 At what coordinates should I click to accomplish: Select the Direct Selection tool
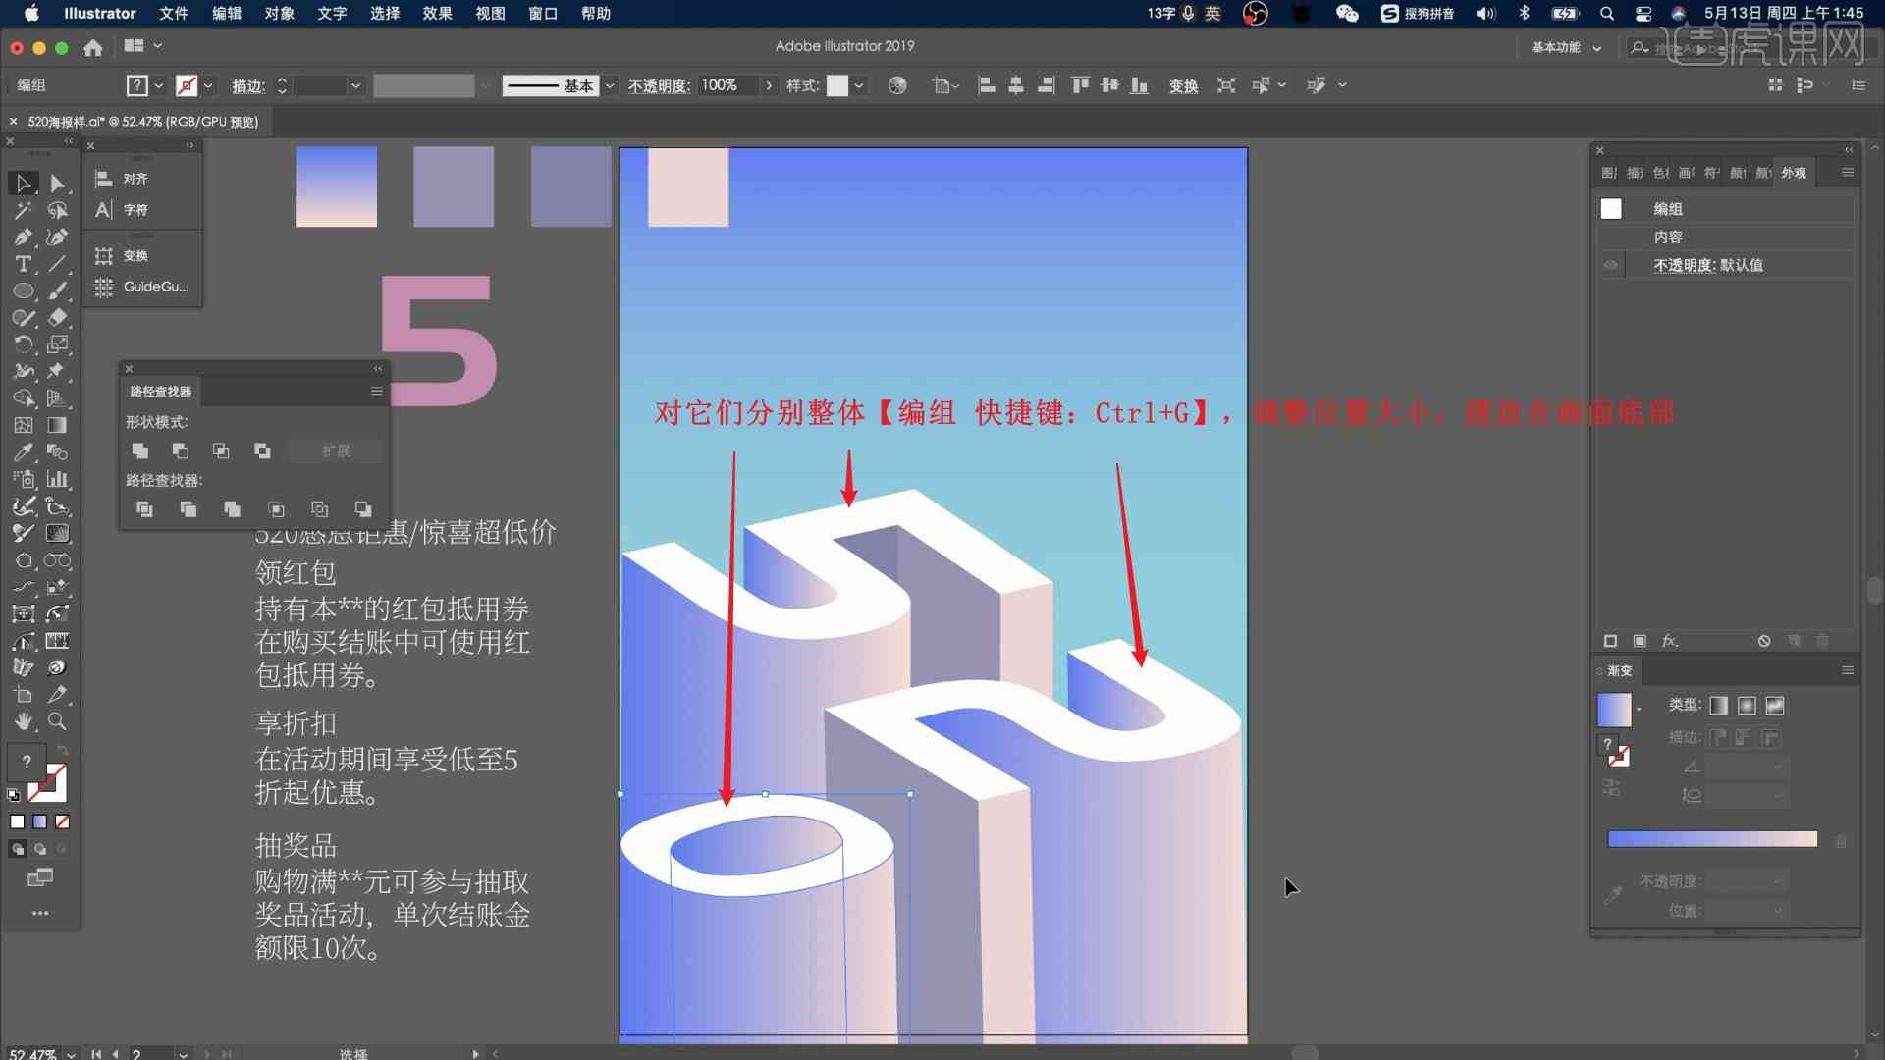click(x=57, y=183)
